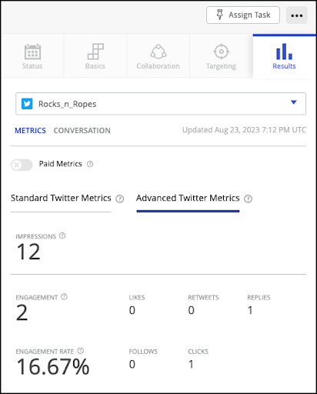Show help for Advanced Twitter Metrics
Screen dimensions: 317x394
[248, 199]
